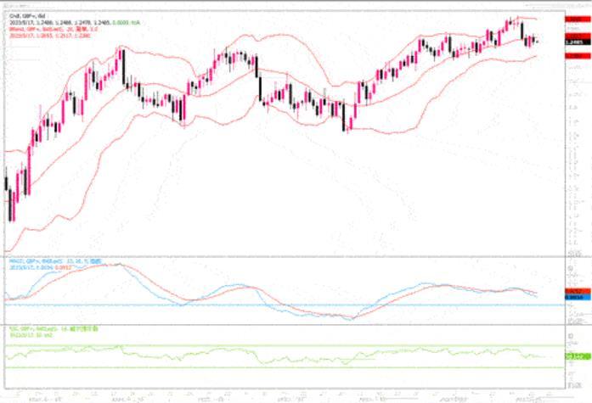Click the divider between MACD and RSI panes
Viewport: 592px width, 403px height.
pos(280,323)
